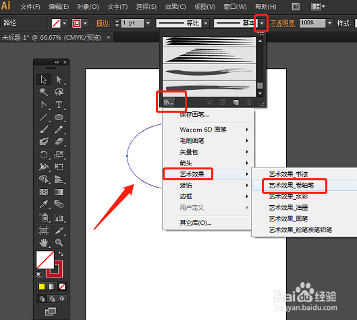Select the Eyedropper tool
The height and width of the screenshot is (320, 357).
pyautogui.click(x=43, y=205)
